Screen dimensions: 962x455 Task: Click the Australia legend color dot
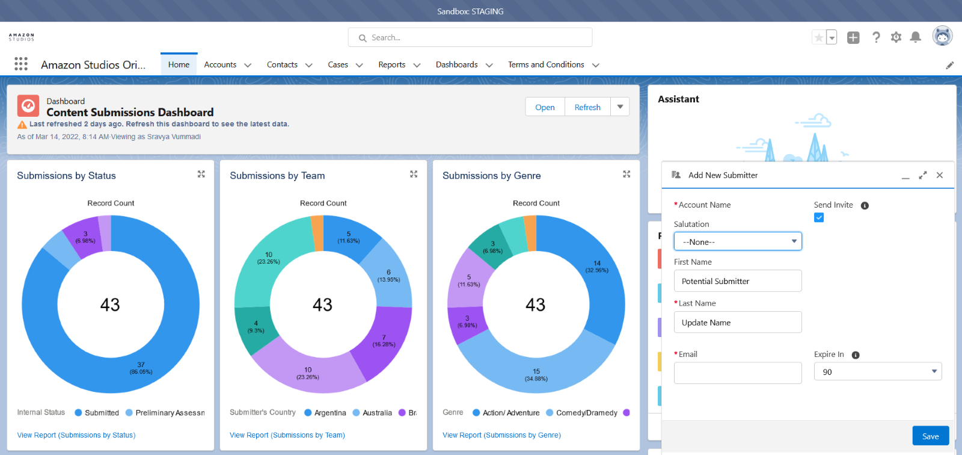pyautogui.click(x=356, y=413)
